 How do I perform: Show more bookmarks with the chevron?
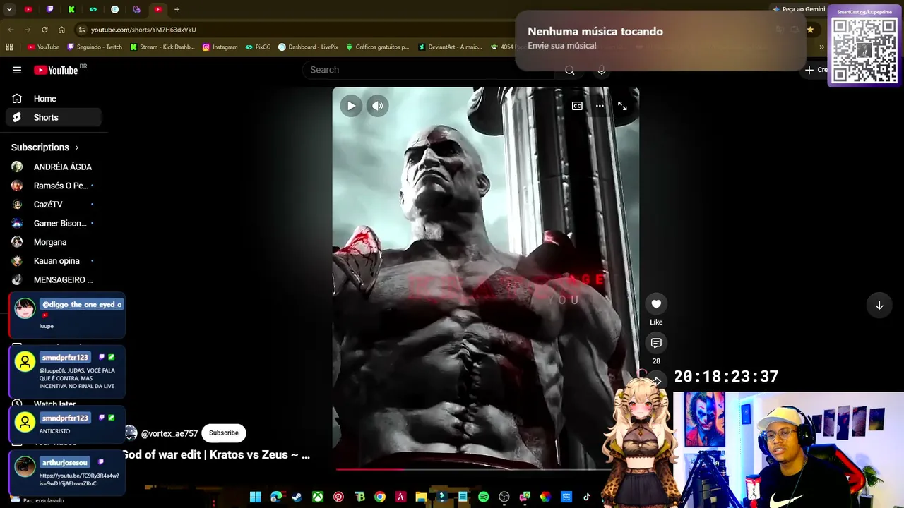pos(821,47)
